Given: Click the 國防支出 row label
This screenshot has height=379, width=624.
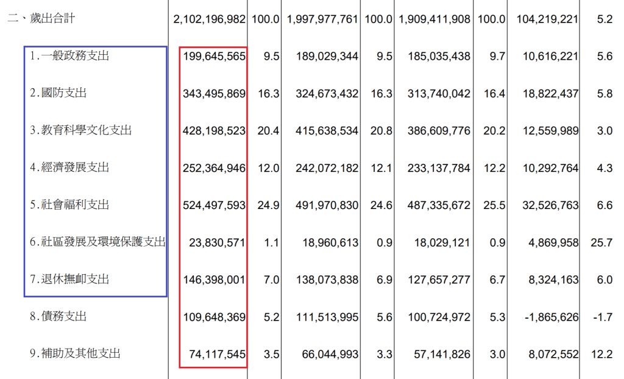Looking at the screenshot, I should 58,93.
